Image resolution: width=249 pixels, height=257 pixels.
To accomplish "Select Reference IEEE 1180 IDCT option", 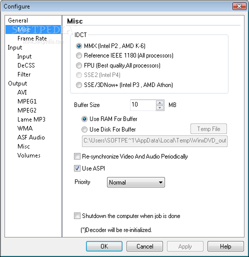I will (79, 55).
